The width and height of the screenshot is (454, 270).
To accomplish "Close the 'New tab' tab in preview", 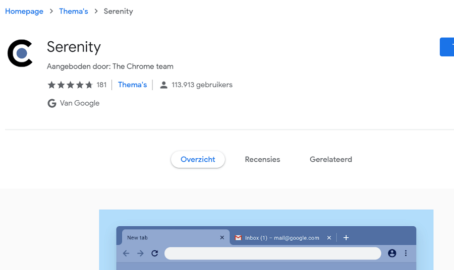I will [222, 238].
